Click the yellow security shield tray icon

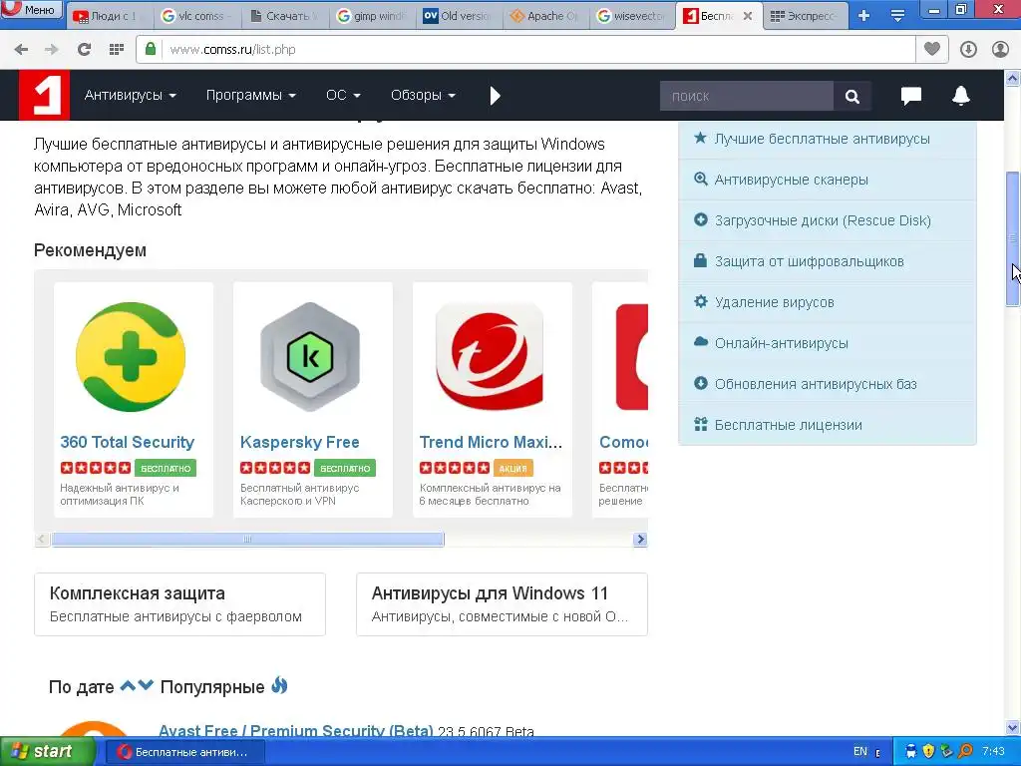coord(929,752)
